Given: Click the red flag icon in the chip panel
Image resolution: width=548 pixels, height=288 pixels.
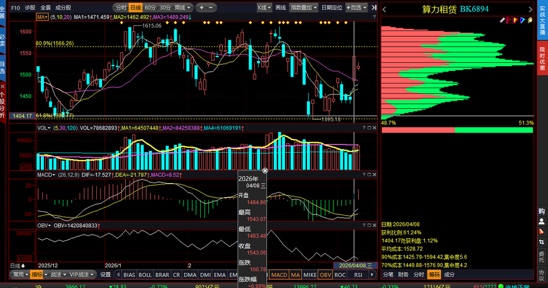Looking at the screenshot, I should pos(509,20).
